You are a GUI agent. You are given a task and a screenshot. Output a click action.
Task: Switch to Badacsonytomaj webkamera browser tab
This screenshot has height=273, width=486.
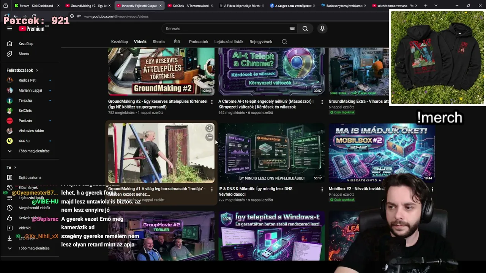[x=343, y=6]
